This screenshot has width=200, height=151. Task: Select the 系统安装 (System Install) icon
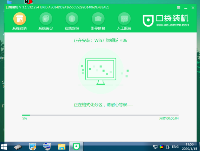pos(19,19)
